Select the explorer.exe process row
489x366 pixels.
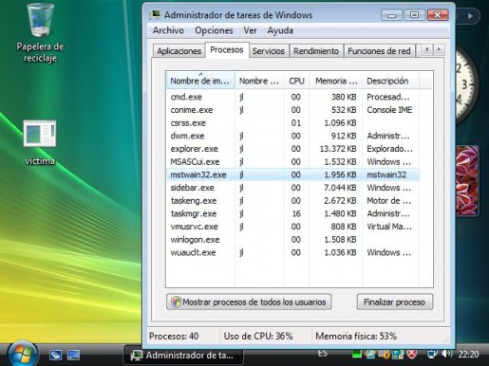(292, 149)
